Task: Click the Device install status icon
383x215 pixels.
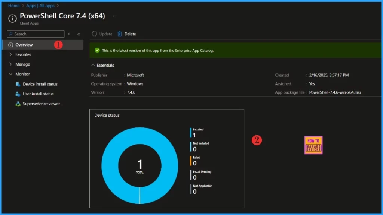Action: (x=18, y=84)
